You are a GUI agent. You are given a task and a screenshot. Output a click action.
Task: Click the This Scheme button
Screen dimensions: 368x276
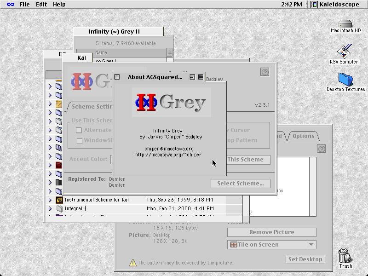[248, 160]
